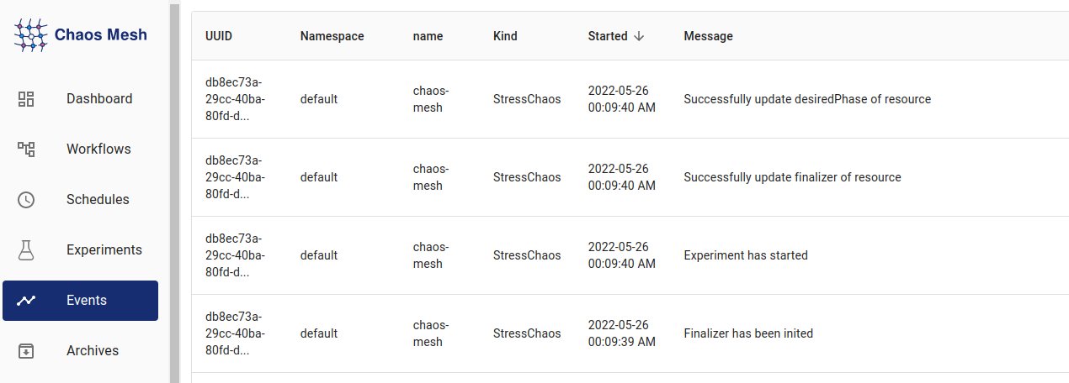Click the Events chart-line icon
This screenshot has height=383, width=1069.
[26, 301]
